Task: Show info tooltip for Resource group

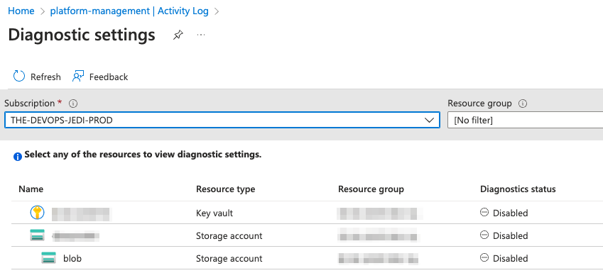Action: tap(522, 104)
